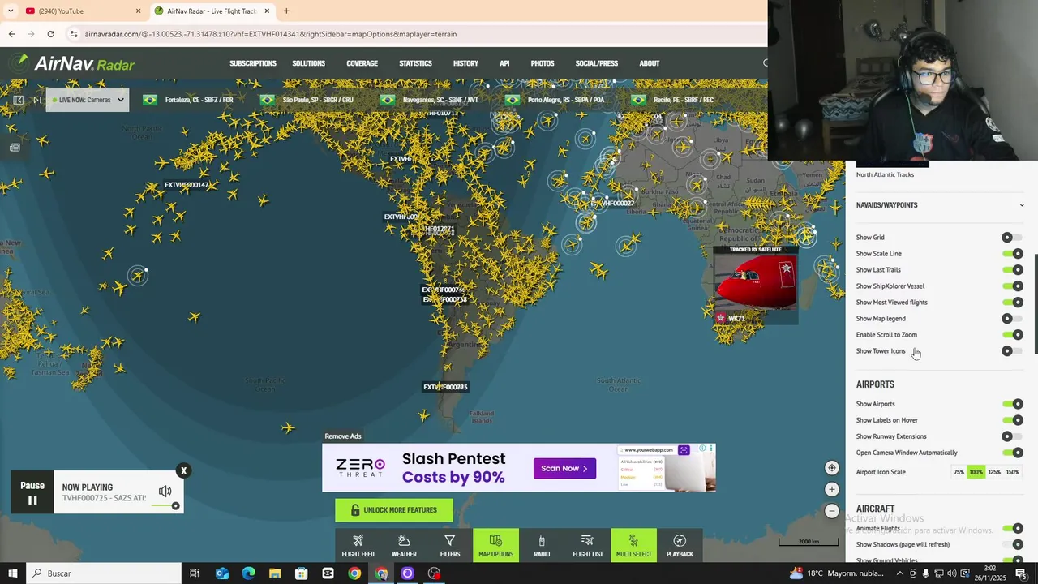Open the Subscriptions menu
Screen dimensions: 1038x584
(x=253, y=63)
